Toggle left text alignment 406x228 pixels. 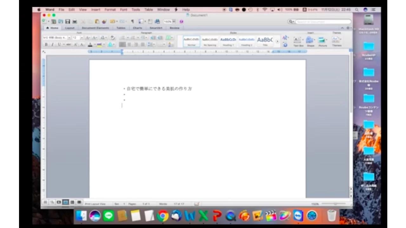pos(122,45)
